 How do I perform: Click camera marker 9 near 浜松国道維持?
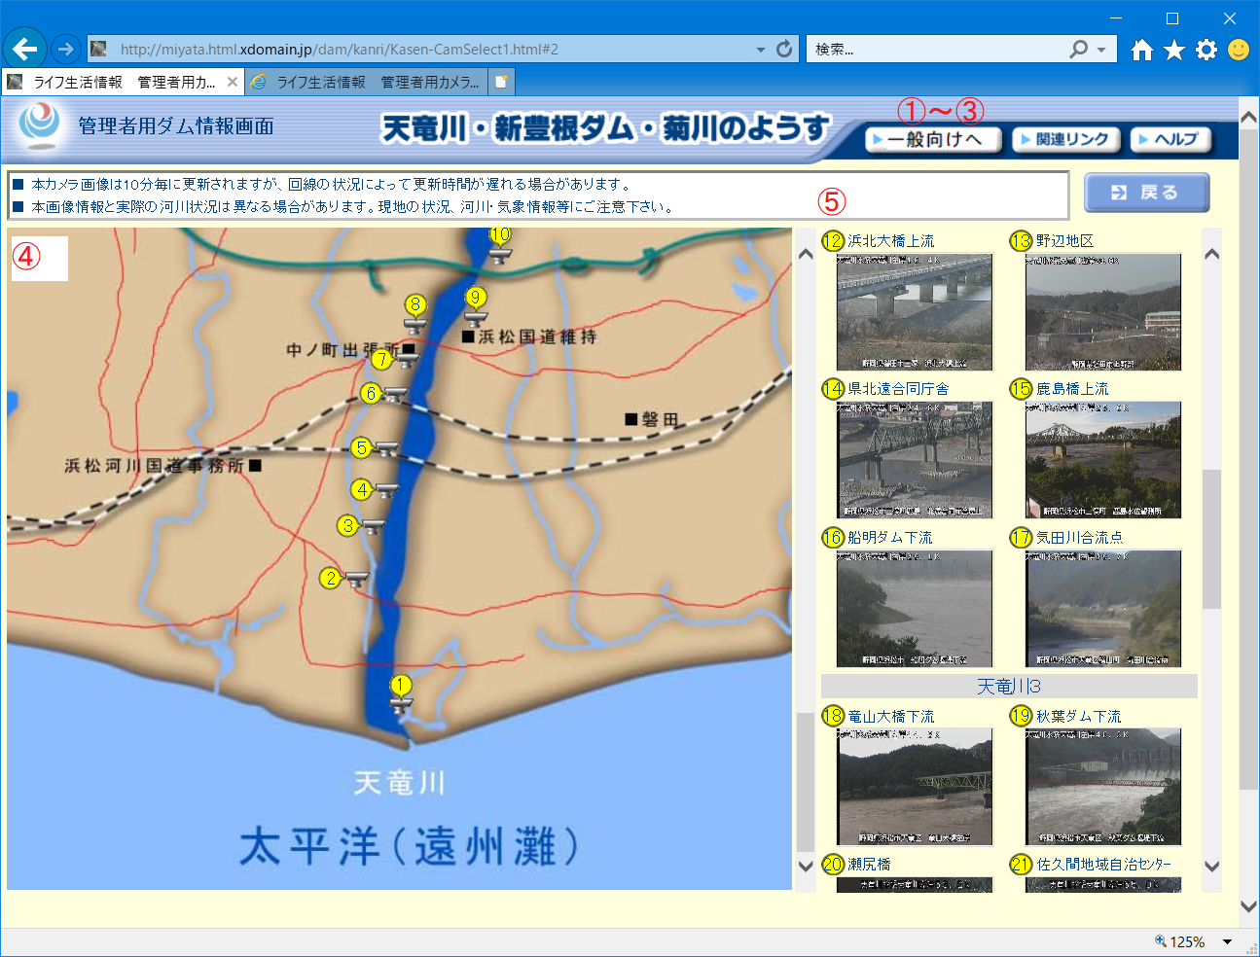click(x=475, y=298)
